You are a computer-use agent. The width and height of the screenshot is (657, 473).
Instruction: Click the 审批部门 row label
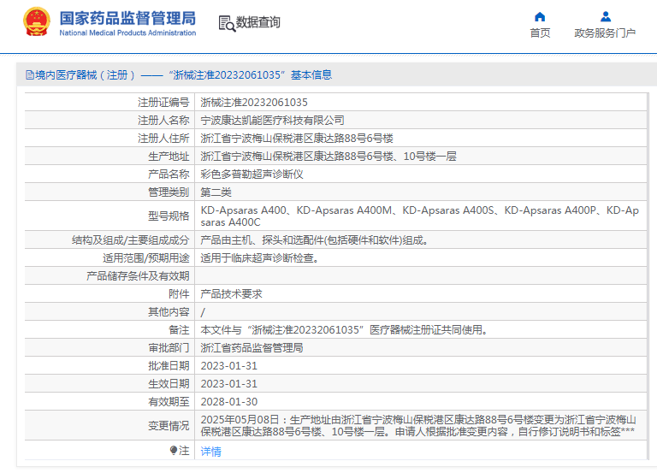(x=169, y=348)
